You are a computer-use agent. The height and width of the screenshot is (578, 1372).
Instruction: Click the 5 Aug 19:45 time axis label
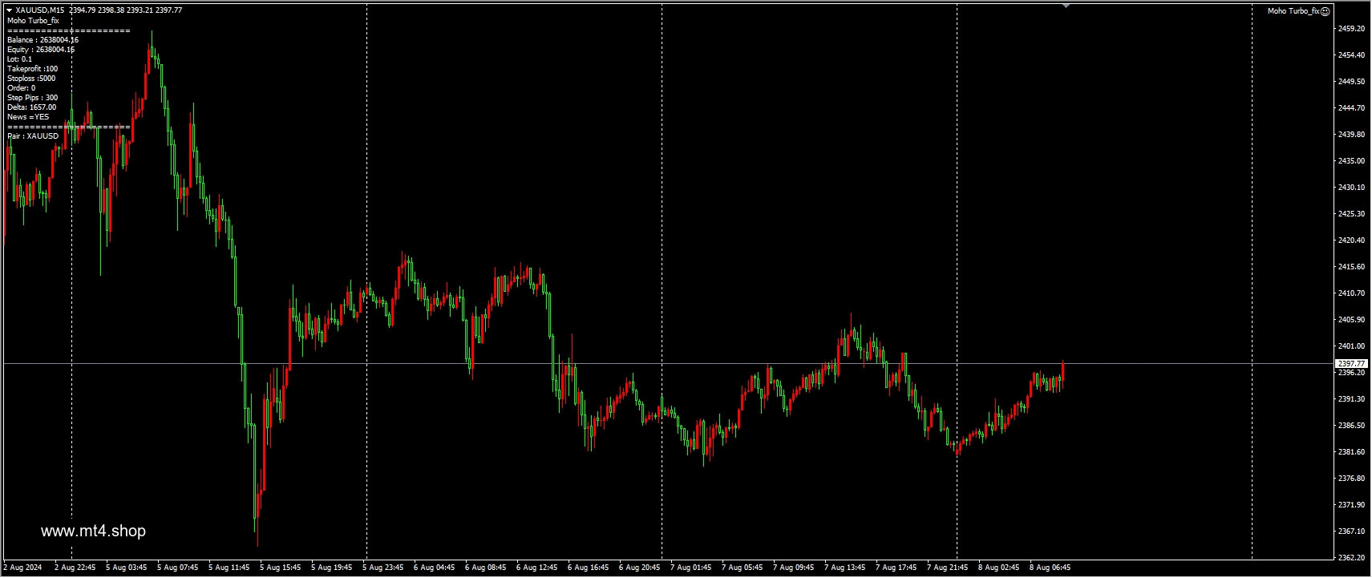coord(332,568)
